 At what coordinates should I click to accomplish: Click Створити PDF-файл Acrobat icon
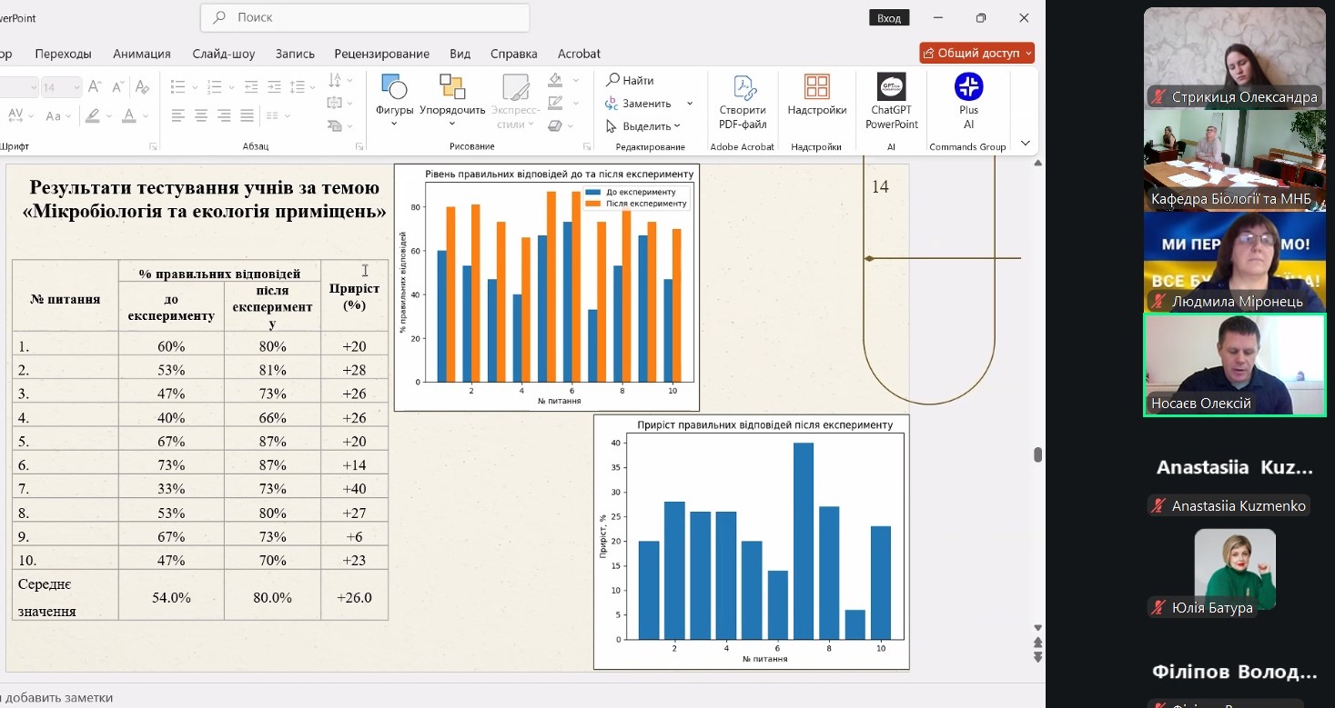click(743, 88)
